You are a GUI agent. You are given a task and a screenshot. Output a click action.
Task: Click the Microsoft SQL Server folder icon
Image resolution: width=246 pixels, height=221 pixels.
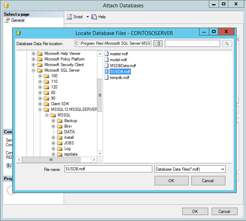40,70
